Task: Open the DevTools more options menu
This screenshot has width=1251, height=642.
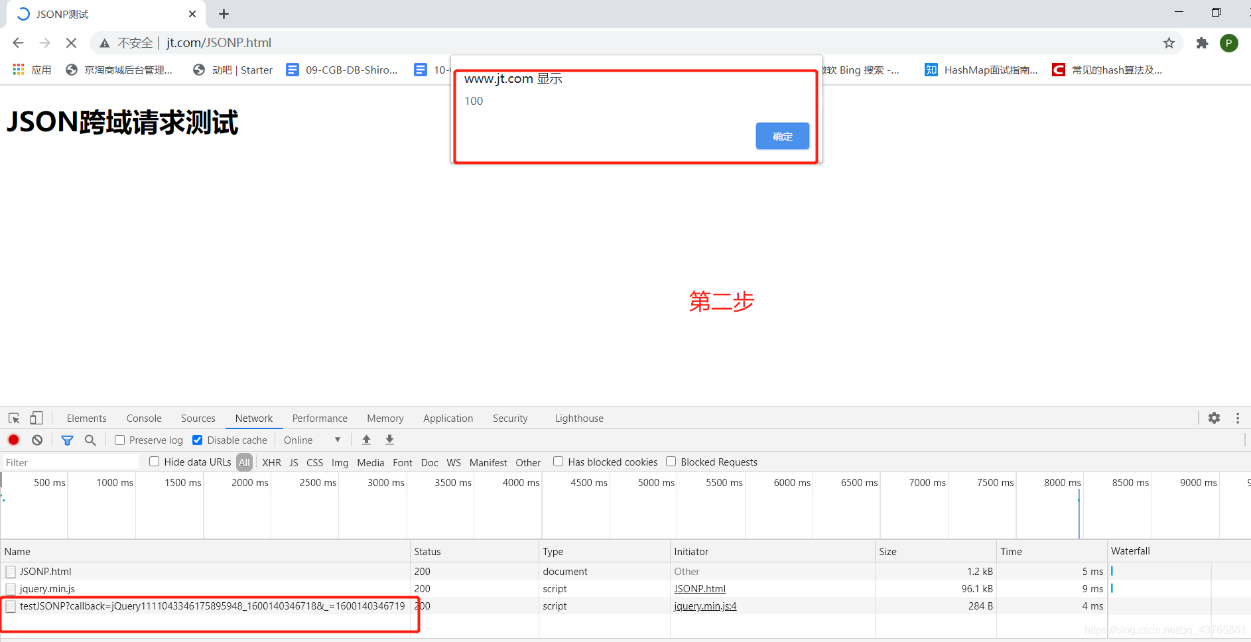Action: tap(1238, 418)
